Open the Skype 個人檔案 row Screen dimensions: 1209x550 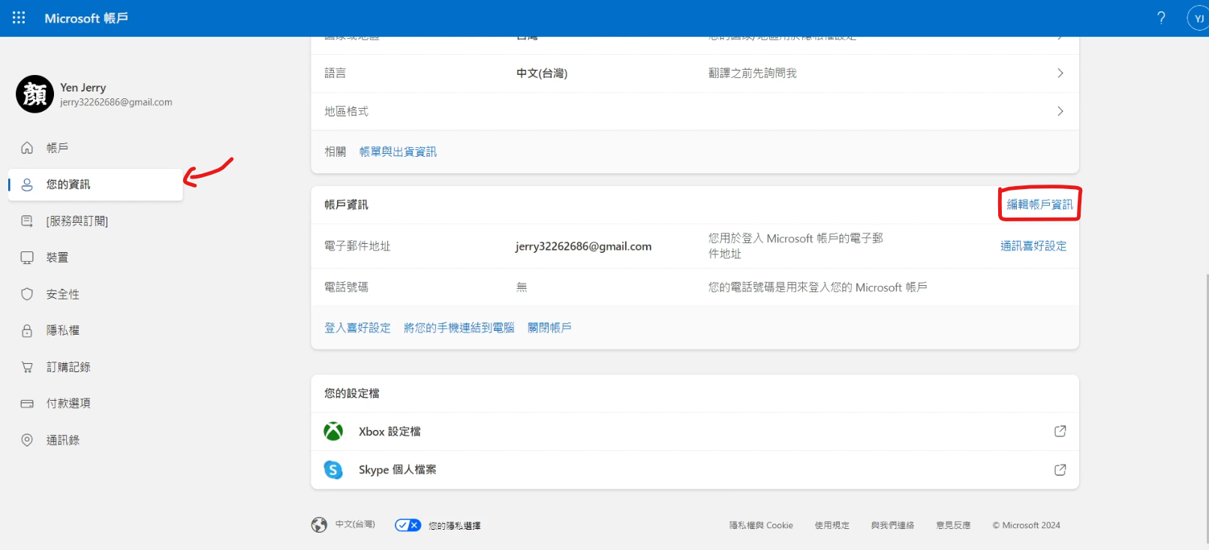(x=695, y=470)
